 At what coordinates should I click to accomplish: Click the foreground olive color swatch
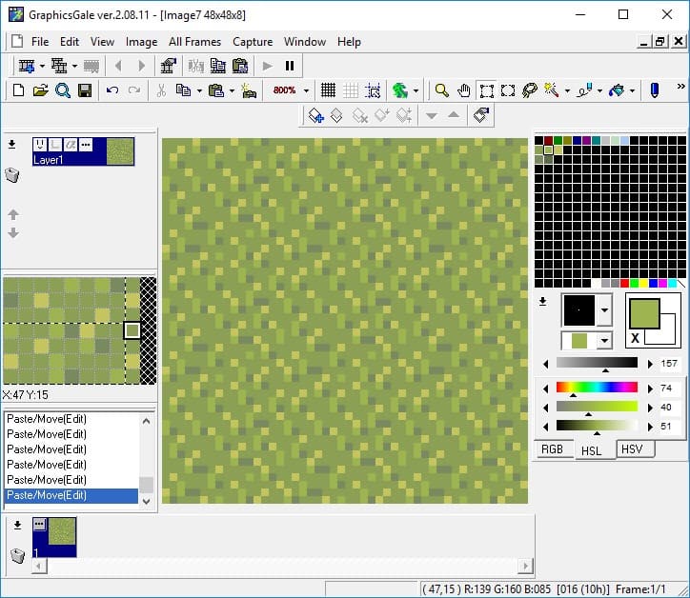point(644,313)
